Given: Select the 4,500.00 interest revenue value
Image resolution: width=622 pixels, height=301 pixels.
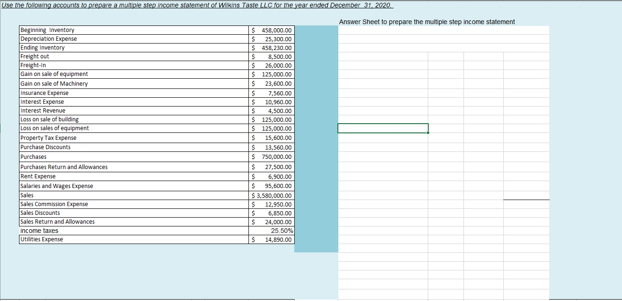Looking at the screenshot, I should [272, 111].
